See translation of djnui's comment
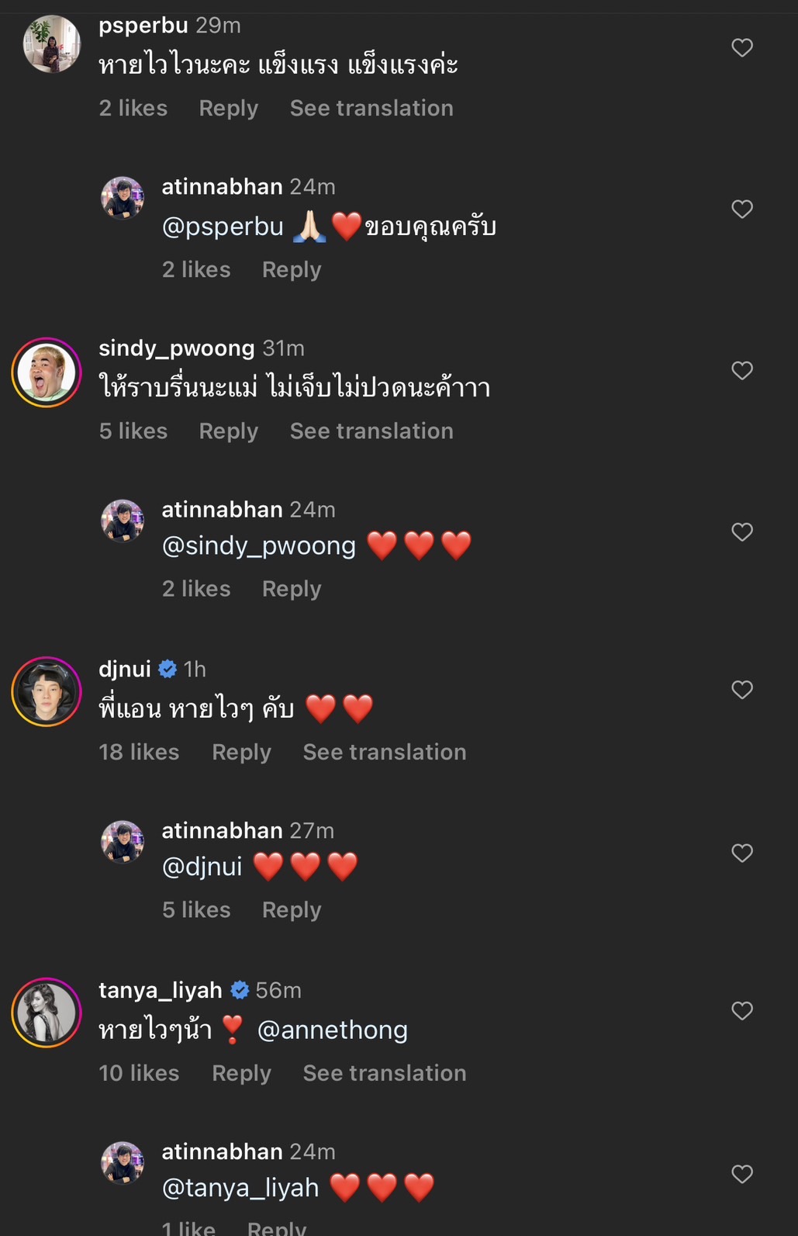The height and width of the screenshot is (1236, 798). click(x=384, y=751)
